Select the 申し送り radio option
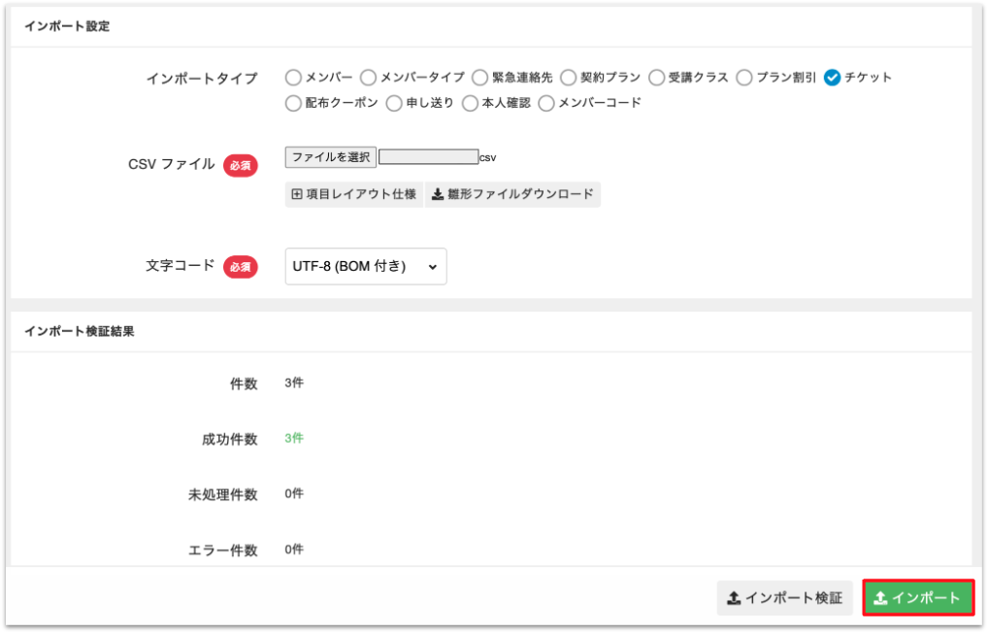This screenshot has height=632, width=988. 395,103
